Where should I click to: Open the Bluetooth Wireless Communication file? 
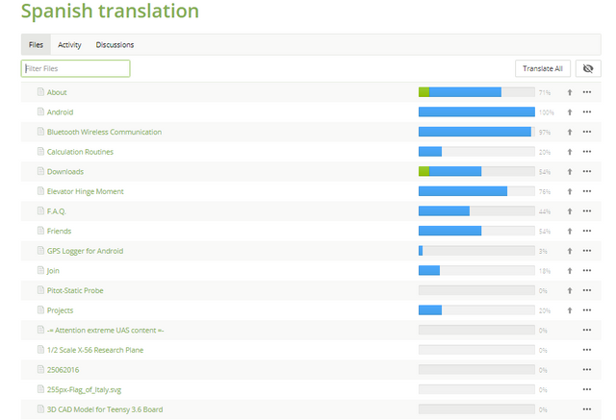pyautogui.click(x=104, y=132)
